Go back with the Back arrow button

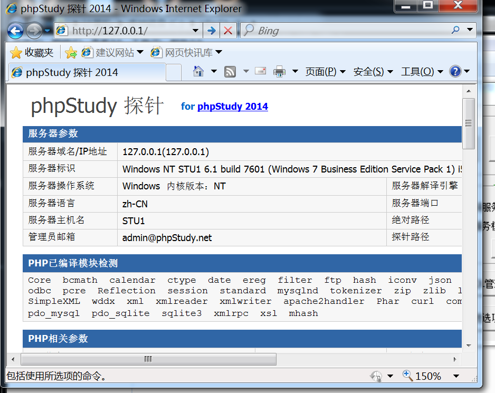(x=15, y=31)
